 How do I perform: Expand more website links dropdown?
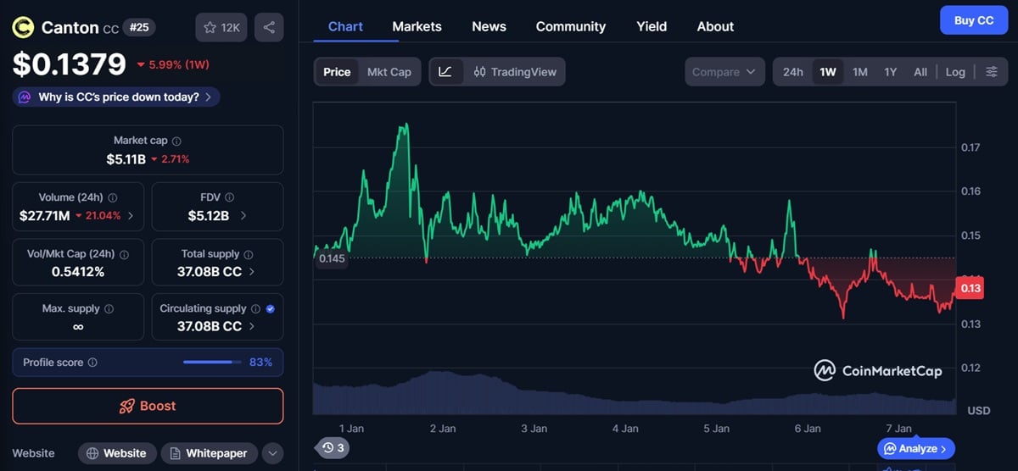click(x=272, y=453)
